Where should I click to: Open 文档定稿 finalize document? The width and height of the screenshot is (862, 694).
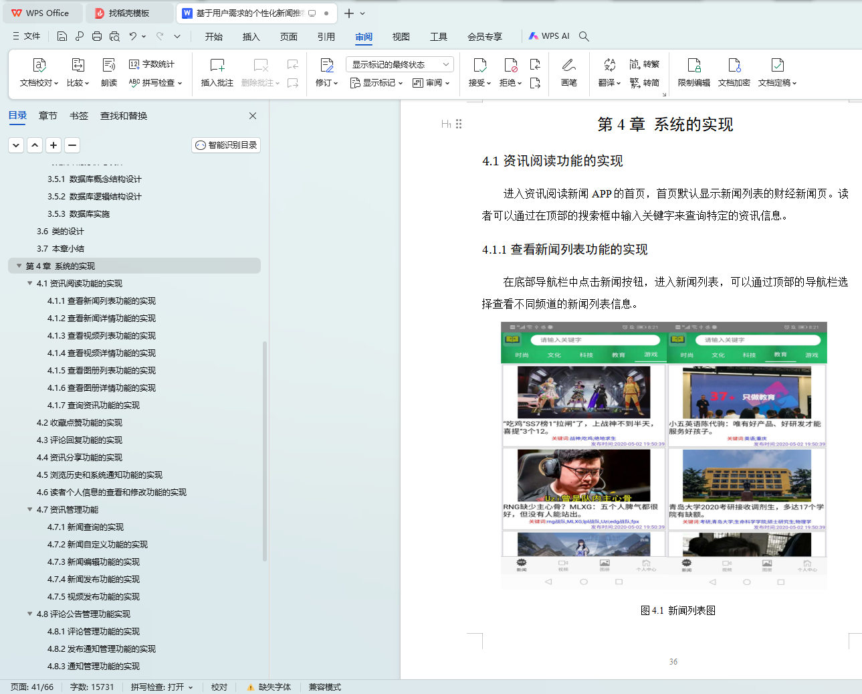coord(777,72)
